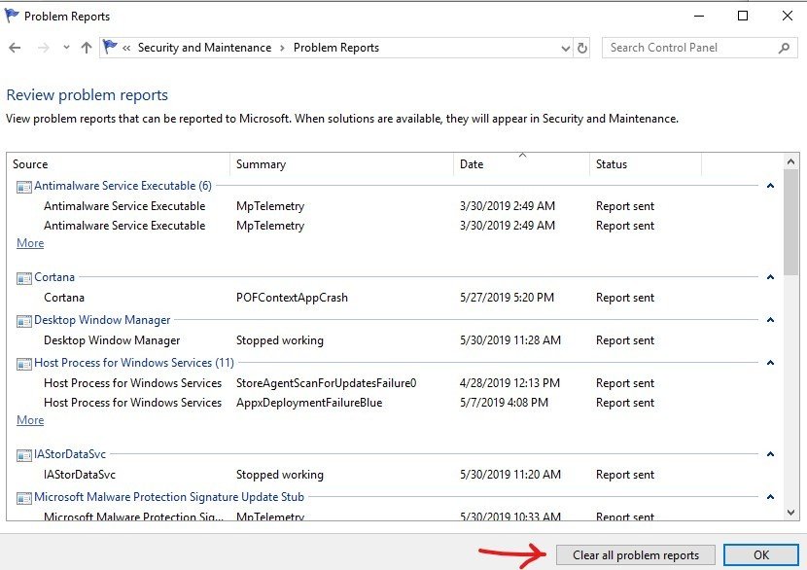Click scrollbar up arrow in report list
807x570 pixels.
tap(791, 161)
